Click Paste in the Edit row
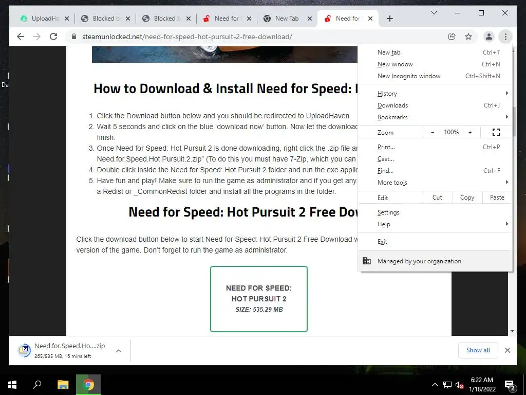 pos(497,197)
